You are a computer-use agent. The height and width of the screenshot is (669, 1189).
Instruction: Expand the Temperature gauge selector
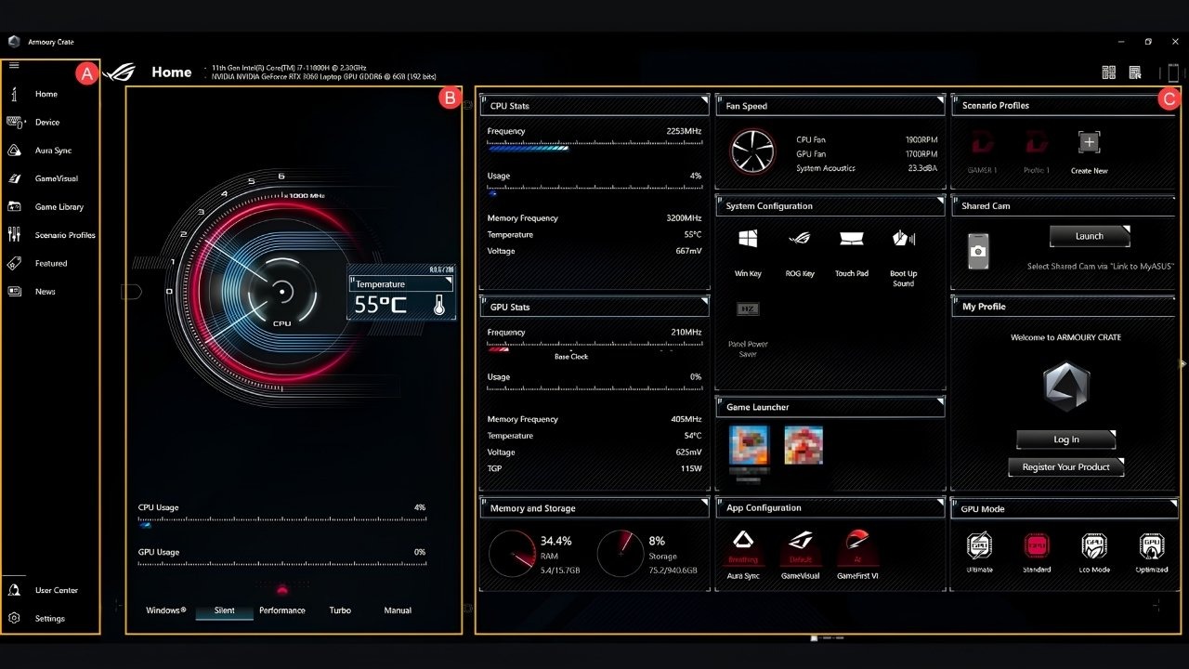pos(448,280)
